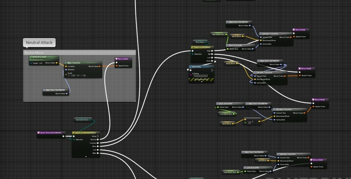
Task: Click the Left output pin on Switch on OrientationState
Action: pos(98,150)
